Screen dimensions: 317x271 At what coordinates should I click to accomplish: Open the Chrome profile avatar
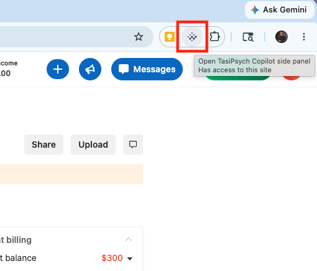pyautogui.click(x=282, y=37)
